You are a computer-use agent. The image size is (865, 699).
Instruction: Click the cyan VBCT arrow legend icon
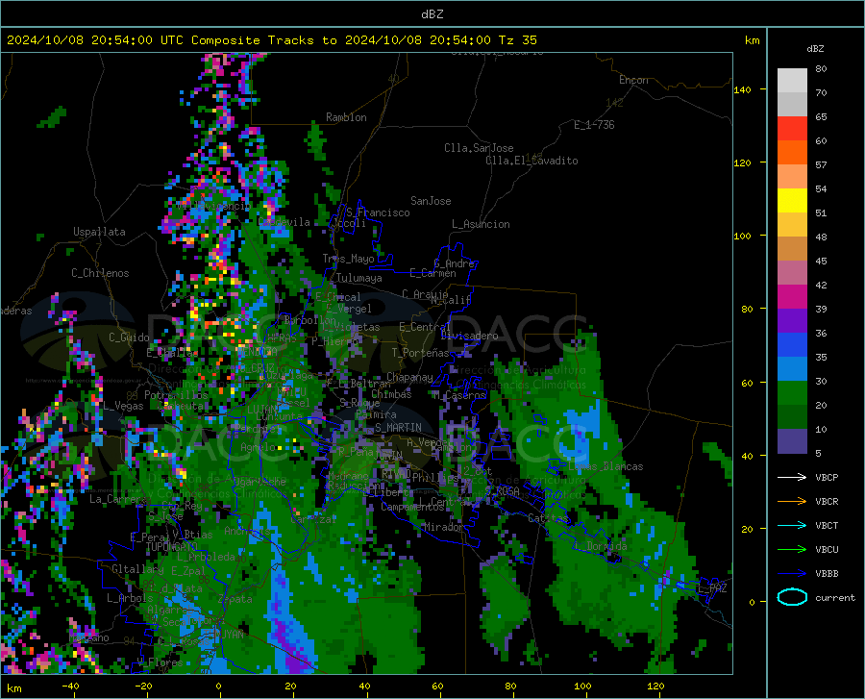pos(792,525)
